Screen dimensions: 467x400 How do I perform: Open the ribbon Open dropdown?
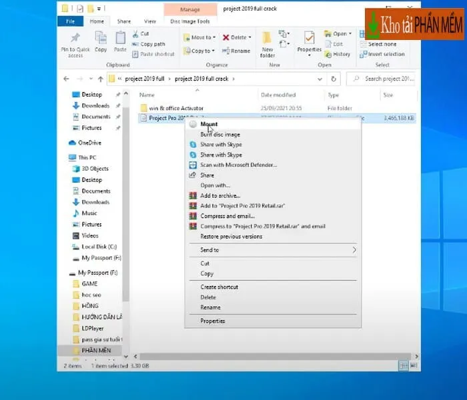coord(338,33)
